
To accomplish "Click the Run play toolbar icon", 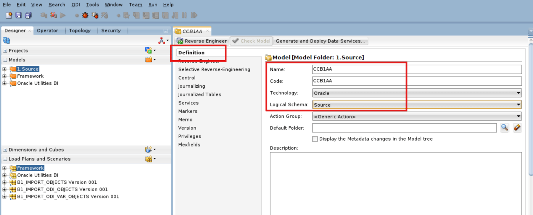I will 63,15.
